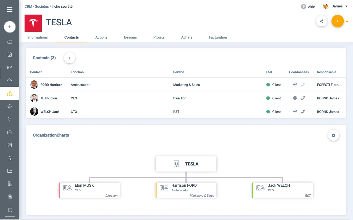
Task: Open the invoice document sidebar icon
Action: click(10, 184)
